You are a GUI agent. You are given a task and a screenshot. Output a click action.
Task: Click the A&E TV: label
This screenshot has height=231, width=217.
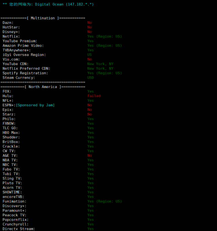pyautogui.click(x=10, y=156)
